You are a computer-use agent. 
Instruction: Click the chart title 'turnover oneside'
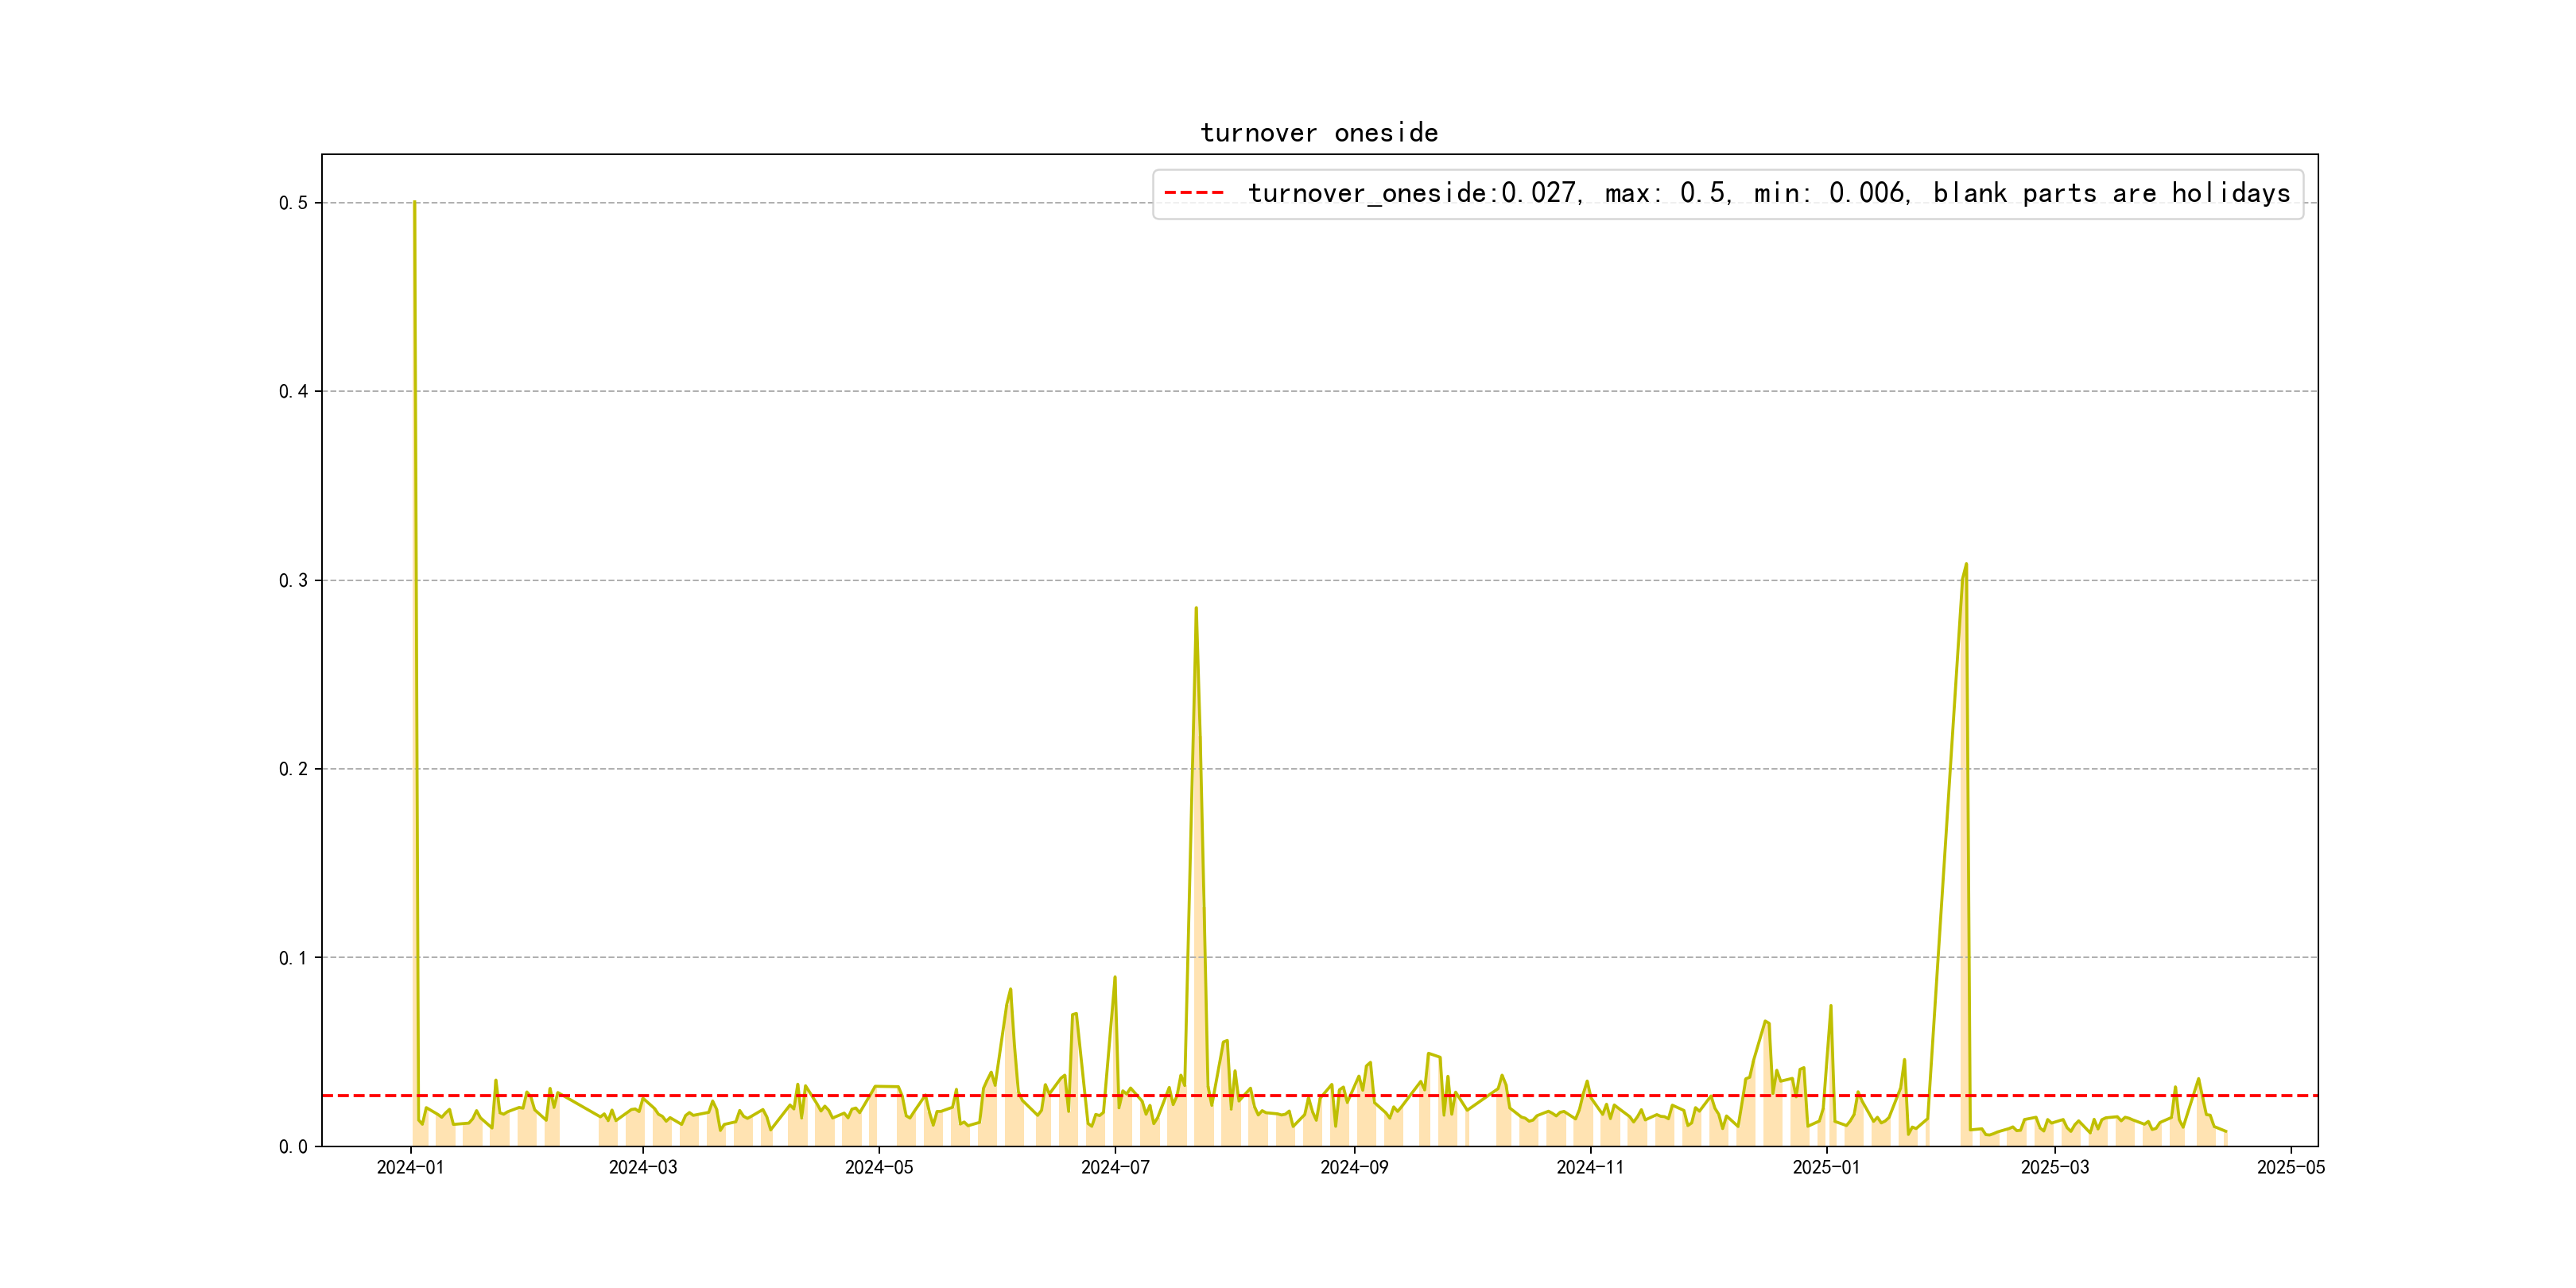click(x=1318, y=133)
